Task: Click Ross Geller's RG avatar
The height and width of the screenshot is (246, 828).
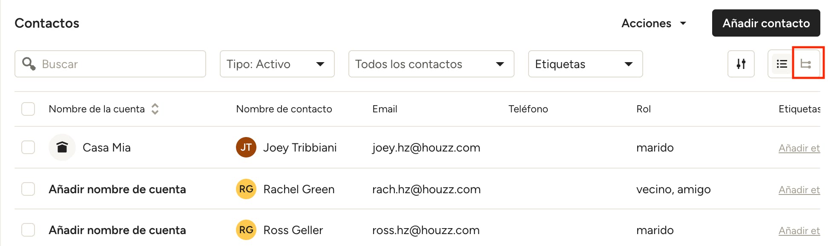Action: 246,230
